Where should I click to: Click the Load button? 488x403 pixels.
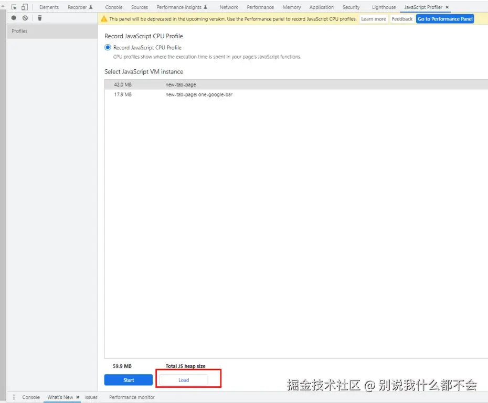click(184, 380)
